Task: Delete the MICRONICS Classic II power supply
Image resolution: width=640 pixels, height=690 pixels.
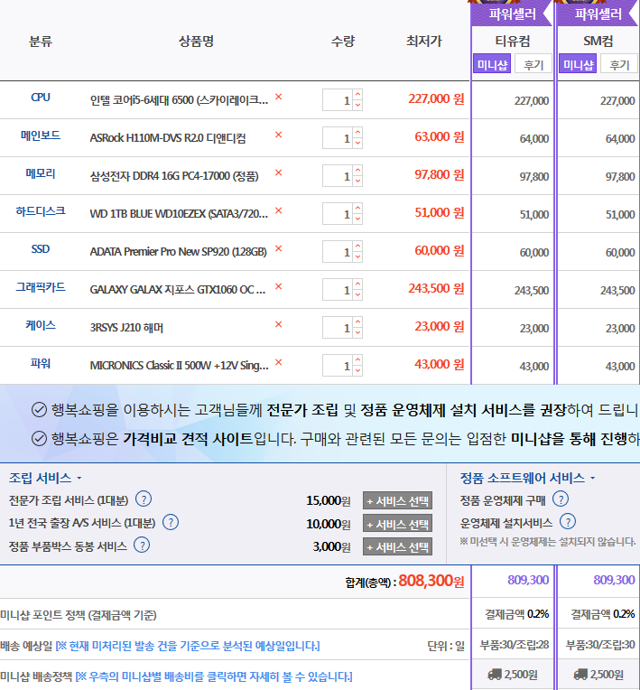Action: [278, 363]
